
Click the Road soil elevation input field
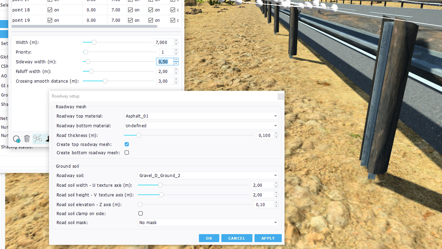tap(264, 205)
